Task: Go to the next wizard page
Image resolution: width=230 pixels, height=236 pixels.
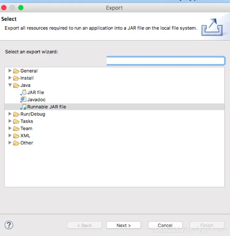Action: point(124,225)
